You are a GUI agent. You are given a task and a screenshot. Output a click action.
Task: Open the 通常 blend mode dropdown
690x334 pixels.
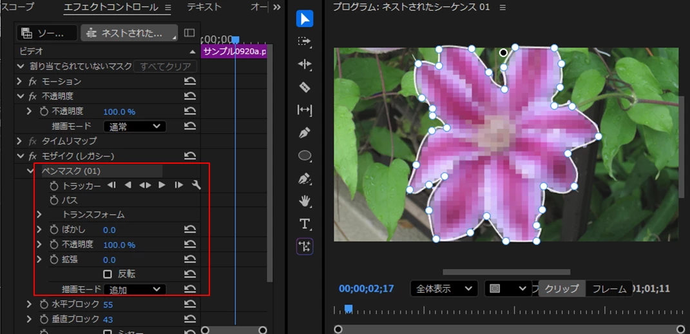click(135, 126)
